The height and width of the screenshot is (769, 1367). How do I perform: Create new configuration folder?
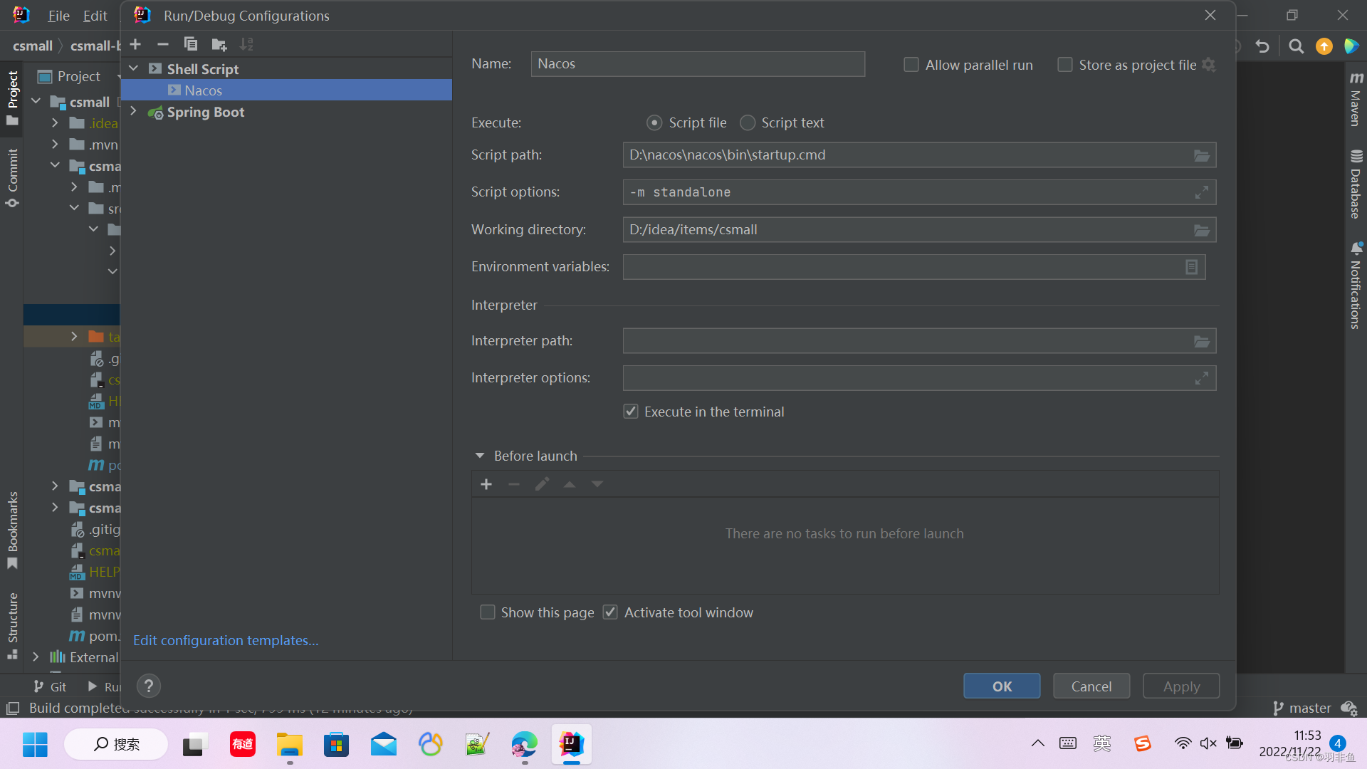point(219,44)
